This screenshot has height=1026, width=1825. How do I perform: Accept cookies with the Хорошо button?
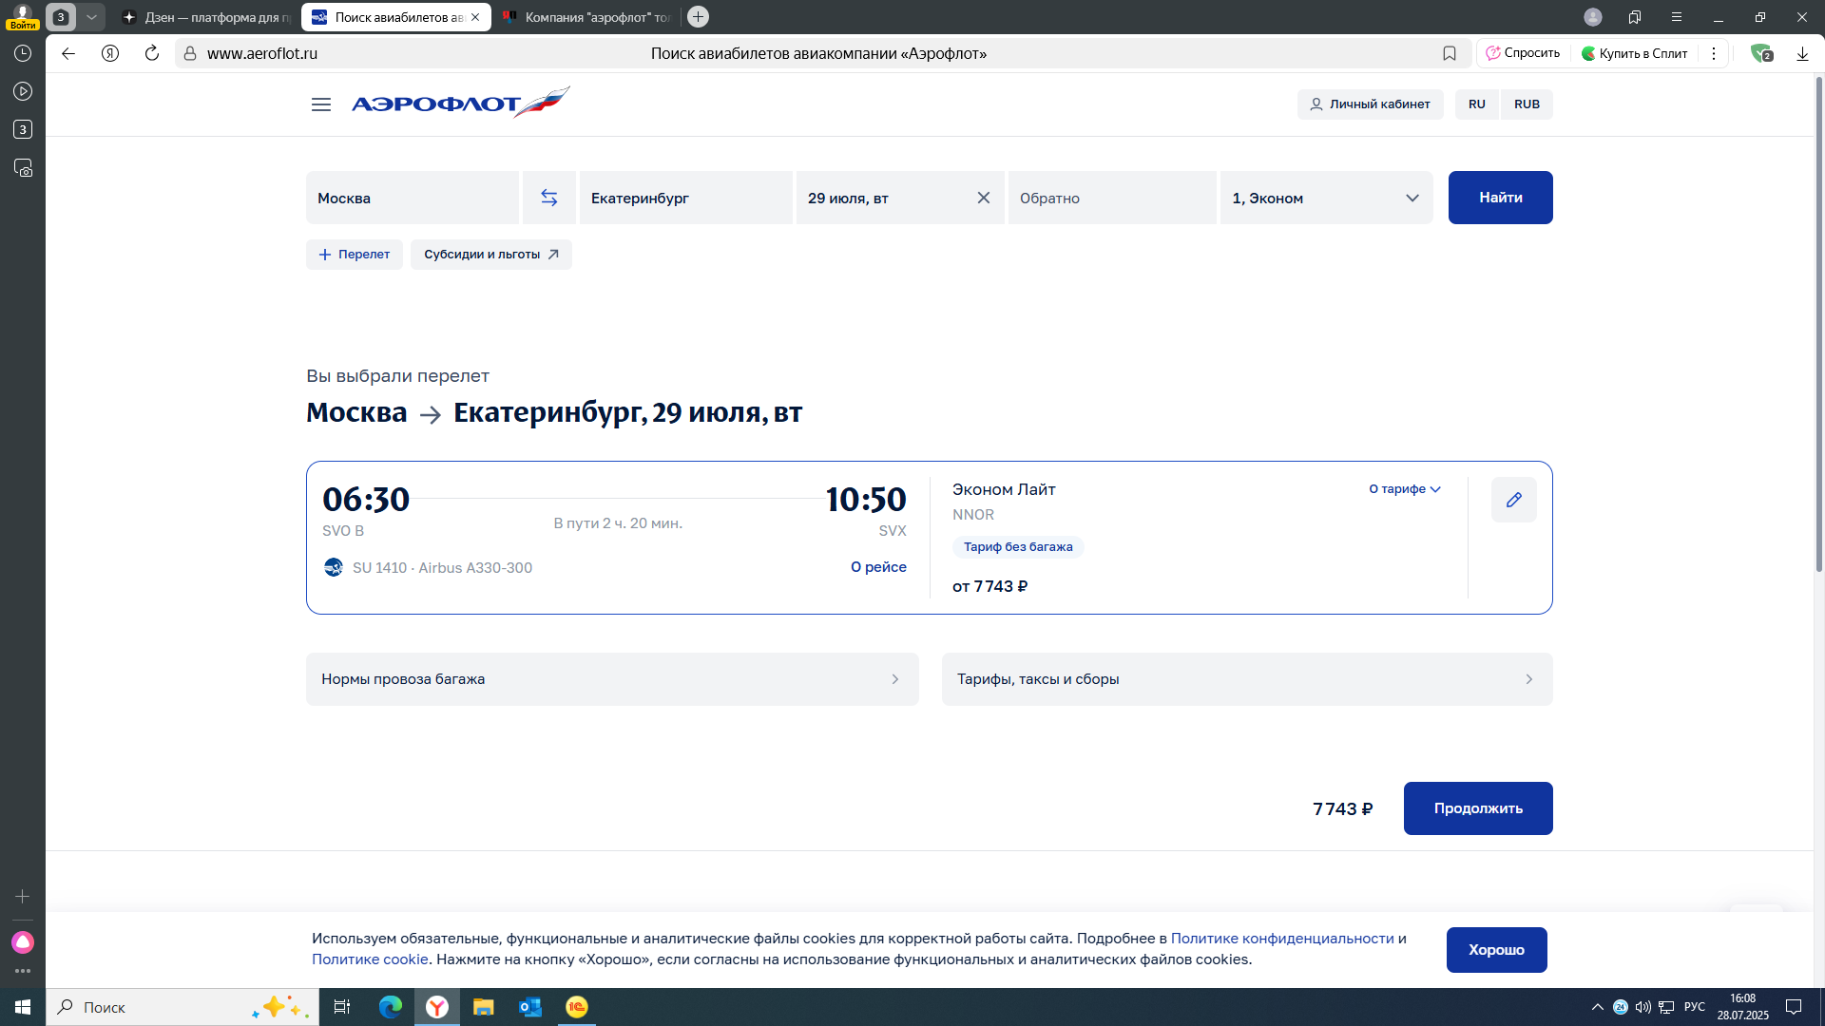(x=1497, y=950)
